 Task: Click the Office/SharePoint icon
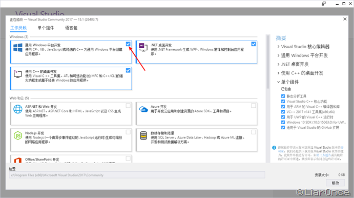coord(18,160)
